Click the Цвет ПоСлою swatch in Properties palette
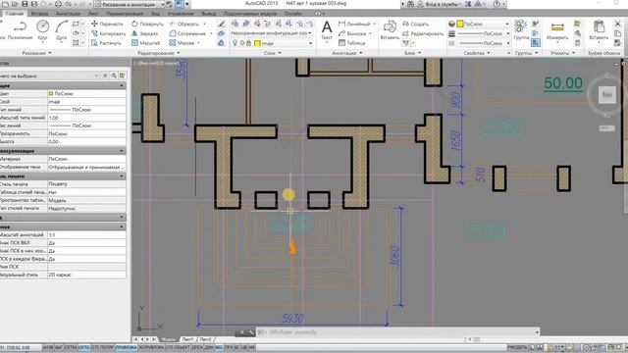Viewport: 628px width, 353px height. tap(51, 94)
